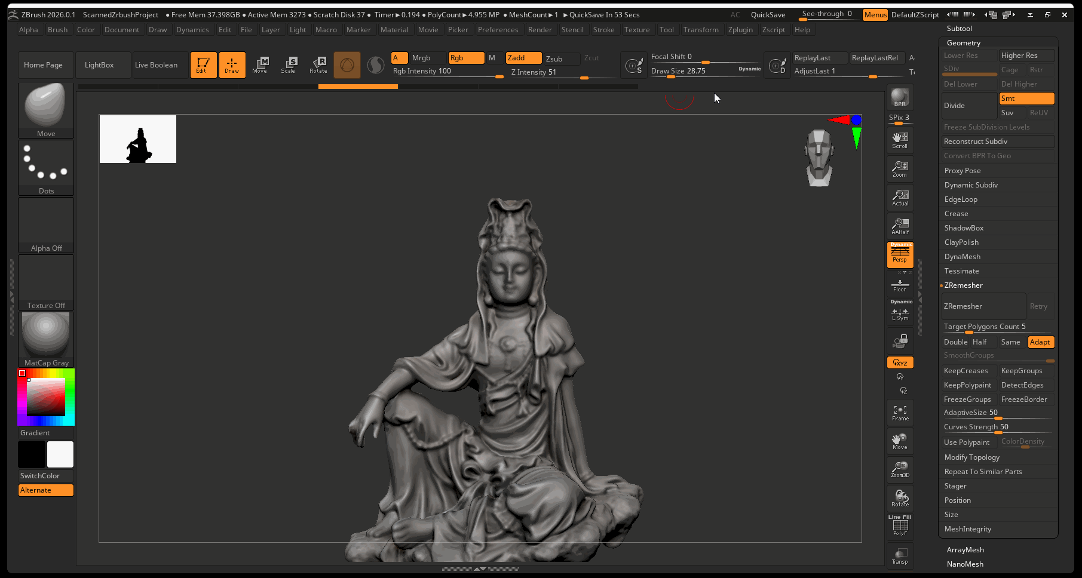Collapse the ZRemesher section header

click(x=963, y=285)
